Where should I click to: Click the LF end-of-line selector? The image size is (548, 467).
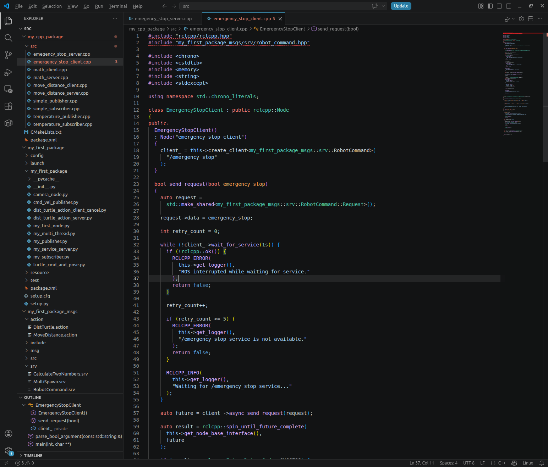pyautogui.click(x=482, y=463)
